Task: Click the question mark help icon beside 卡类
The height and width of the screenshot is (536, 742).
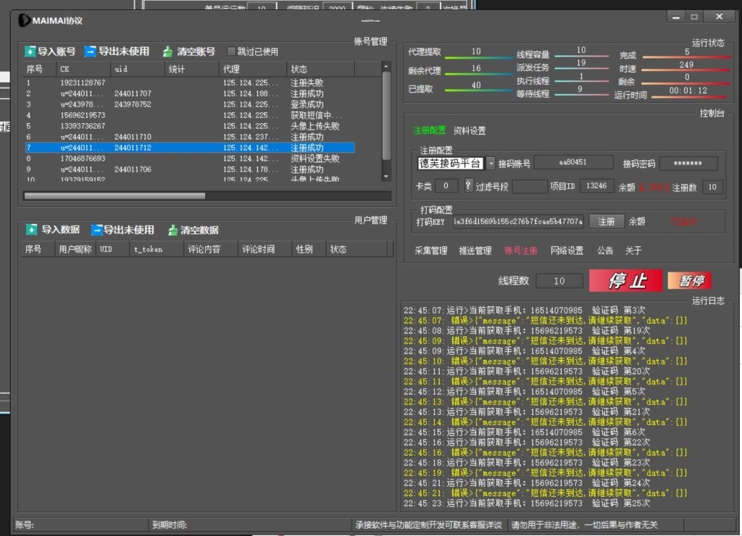Action: (468, 186)
